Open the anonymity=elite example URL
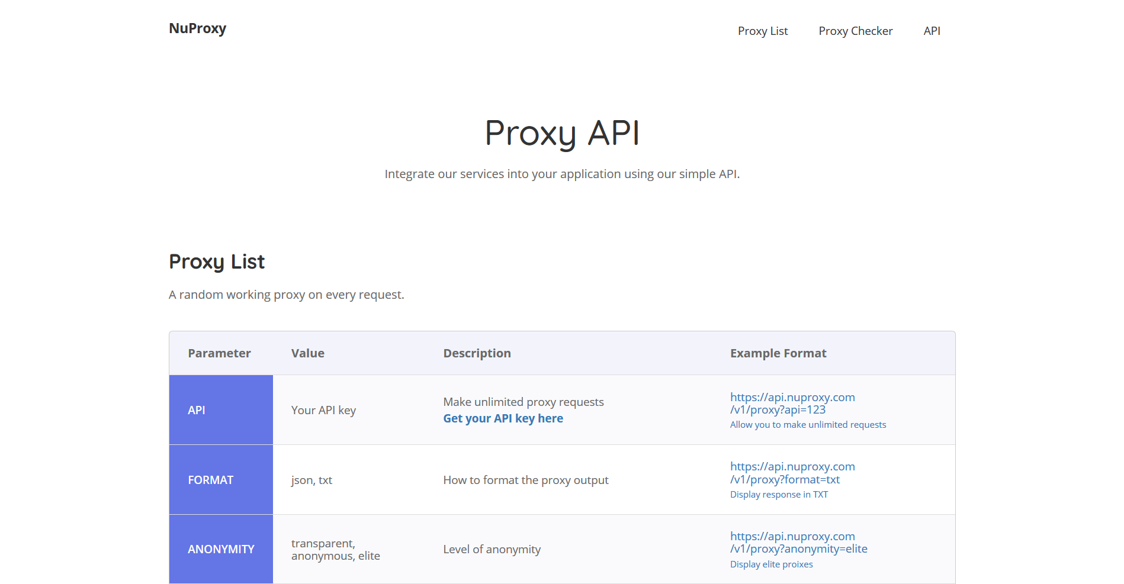 point(798,543)
